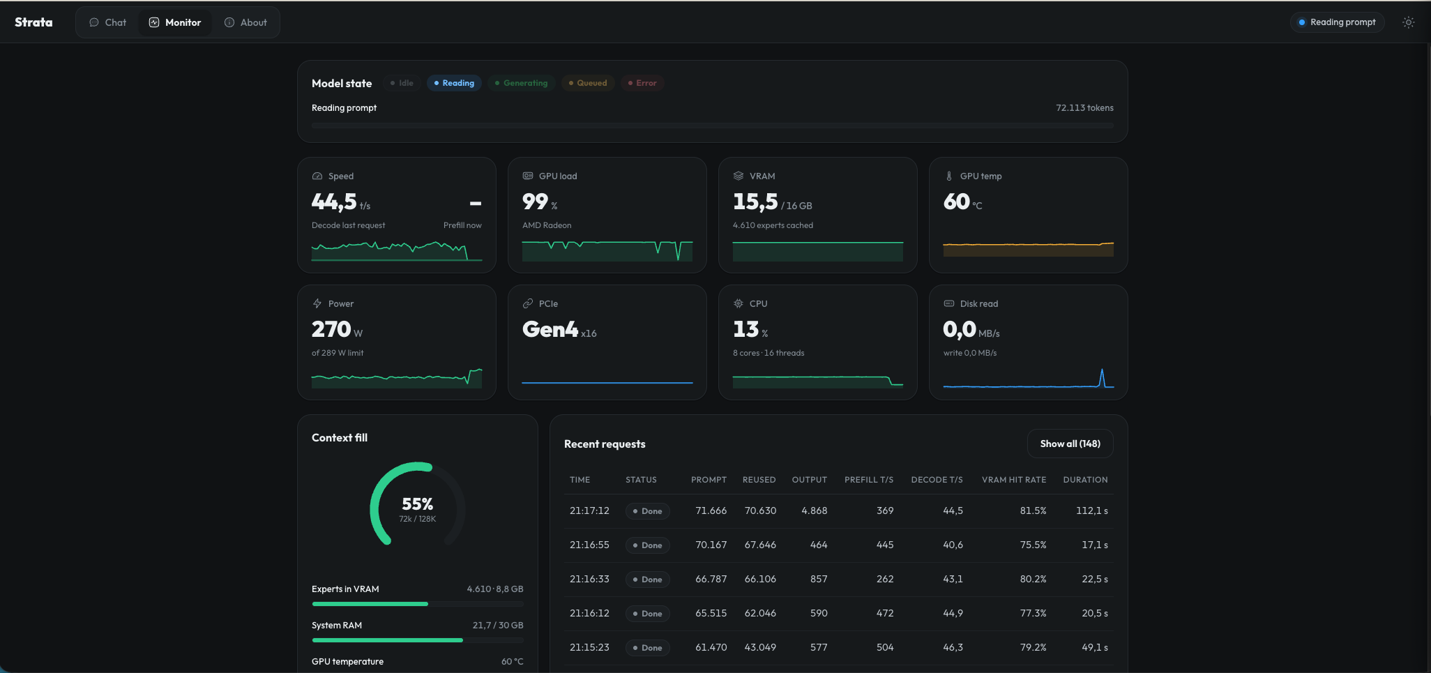Click the Disk read drive icon
Screen dimensions: 1431x673
949,304
